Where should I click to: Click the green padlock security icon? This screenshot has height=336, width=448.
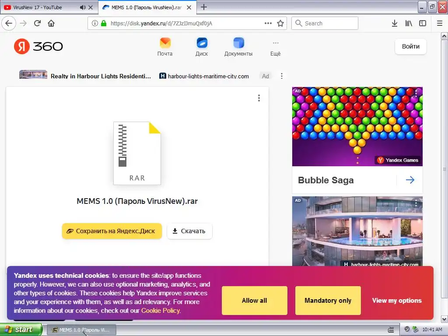[x=104, y=24]
